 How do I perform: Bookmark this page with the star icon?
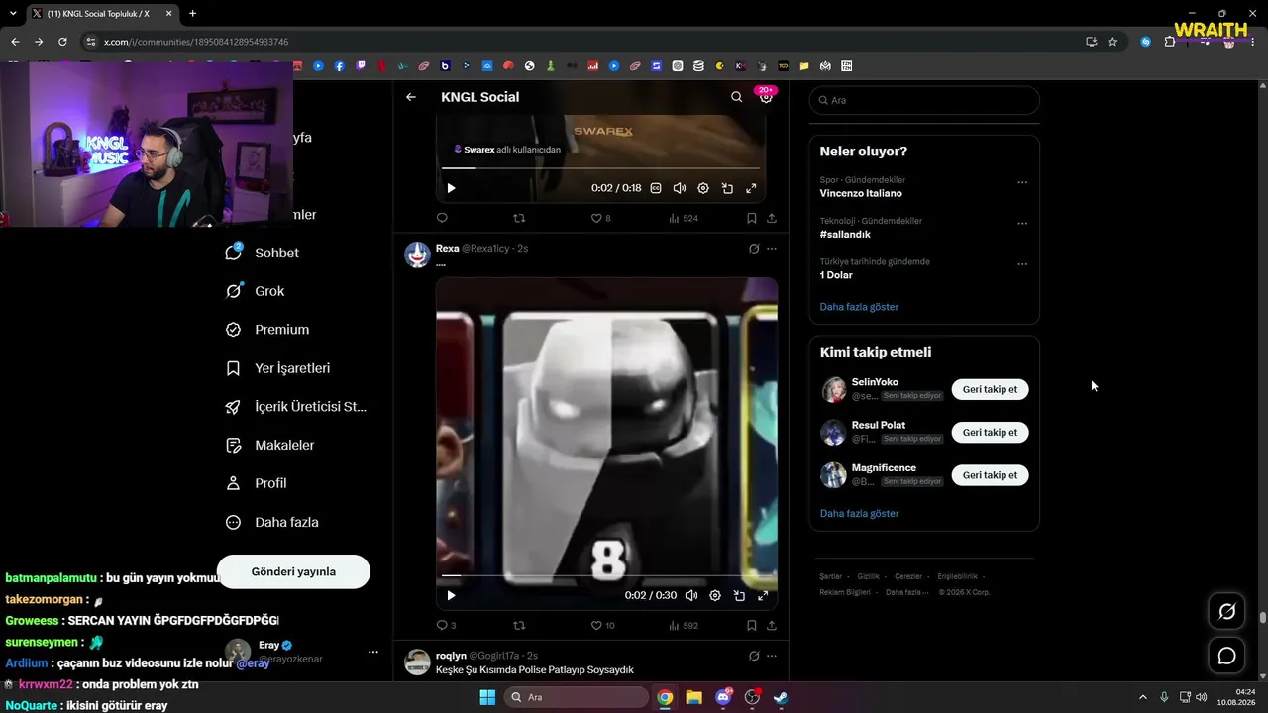coord(1112,42)
